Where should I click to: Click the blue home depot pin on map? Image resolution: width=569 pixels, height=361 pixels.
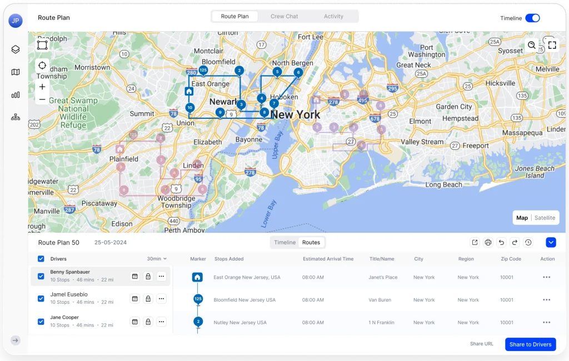tap(189, 92)
